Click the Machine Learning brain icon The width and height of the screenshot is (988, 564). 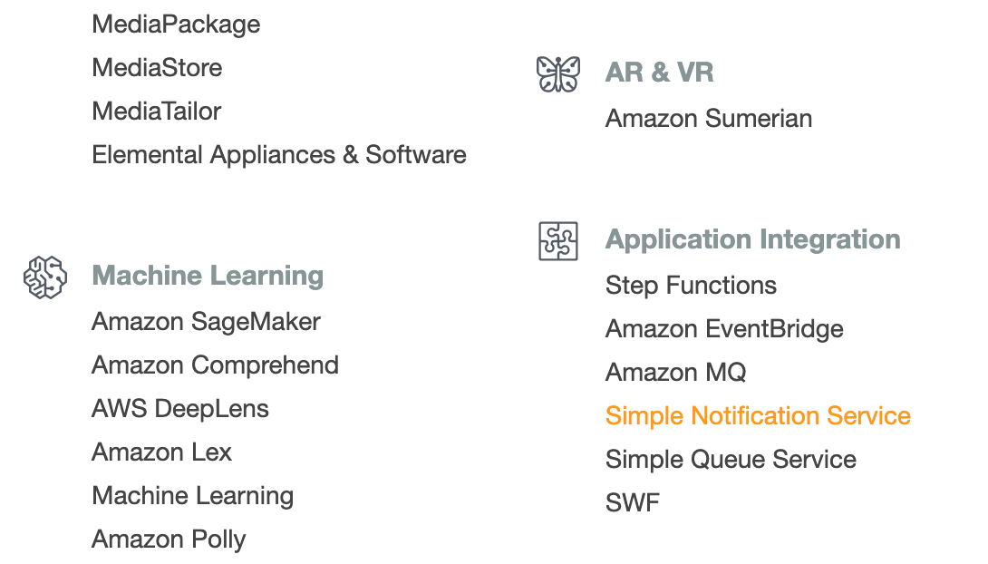click(x=45, y=277)
